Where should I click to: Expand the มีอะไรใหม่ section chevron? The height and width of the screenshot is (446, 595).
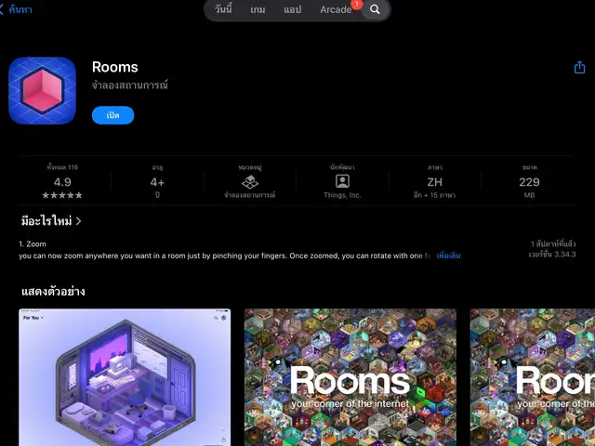(79, 221)
